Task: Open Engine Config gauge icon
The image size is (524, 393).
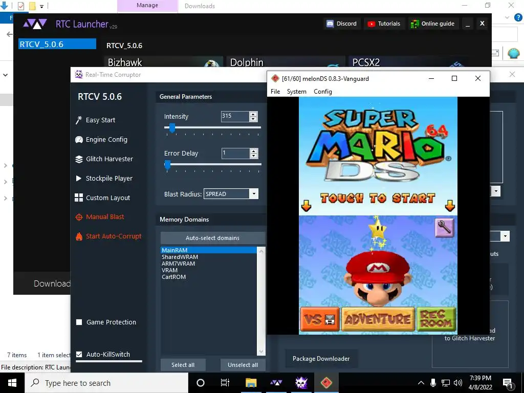Action: coord(79,140)
